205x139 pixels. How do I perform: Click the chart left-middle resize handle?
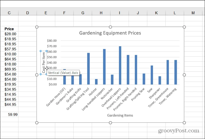[37, 75]
